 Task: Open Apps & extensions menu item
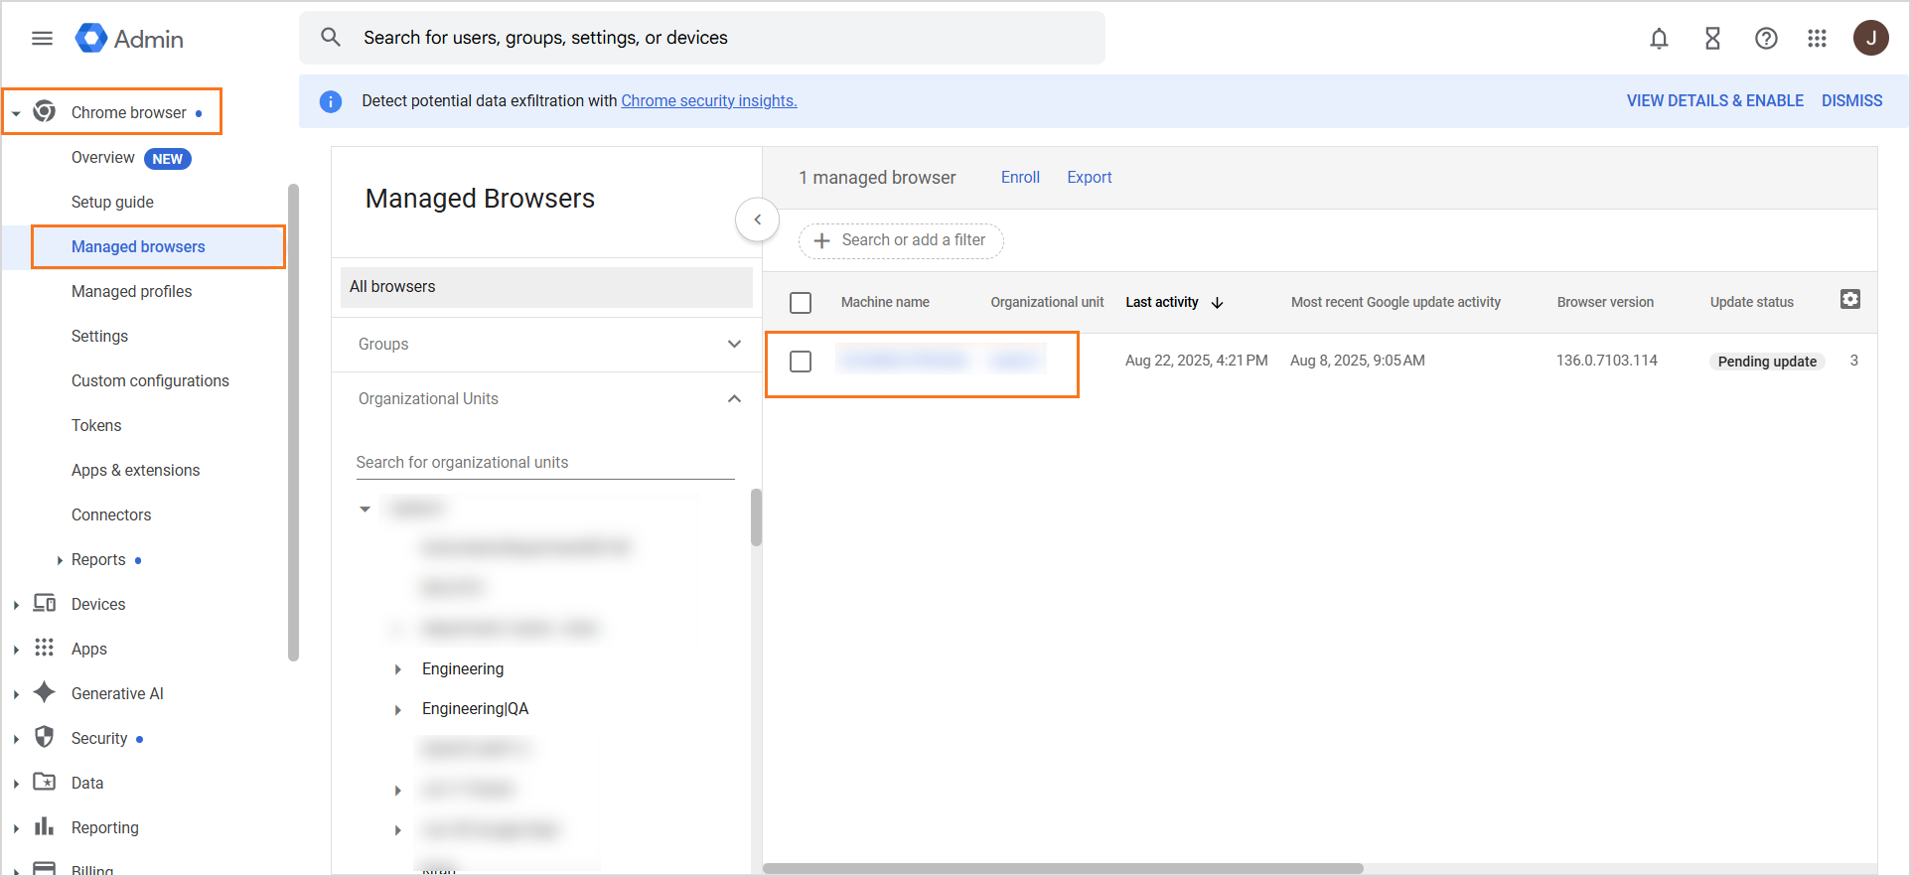pos(135,470)
